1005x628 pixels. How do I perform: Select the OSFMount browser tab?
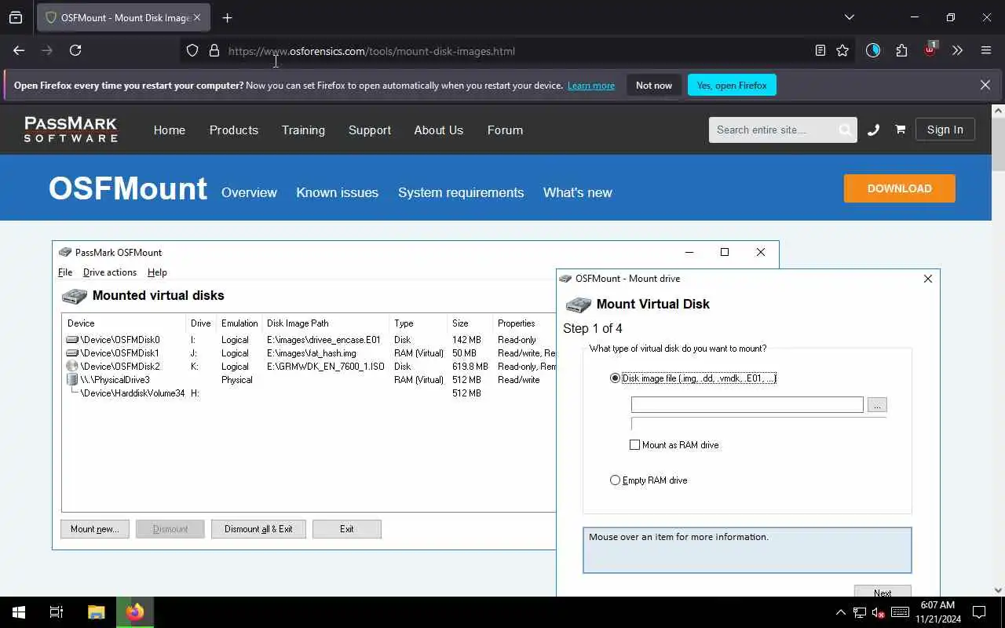click(x=123, y=17)
